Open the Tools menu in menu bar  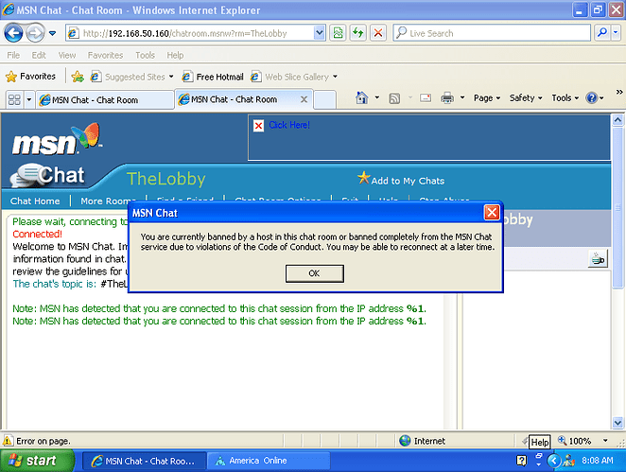pyautogui.click(x=145, y=56)
